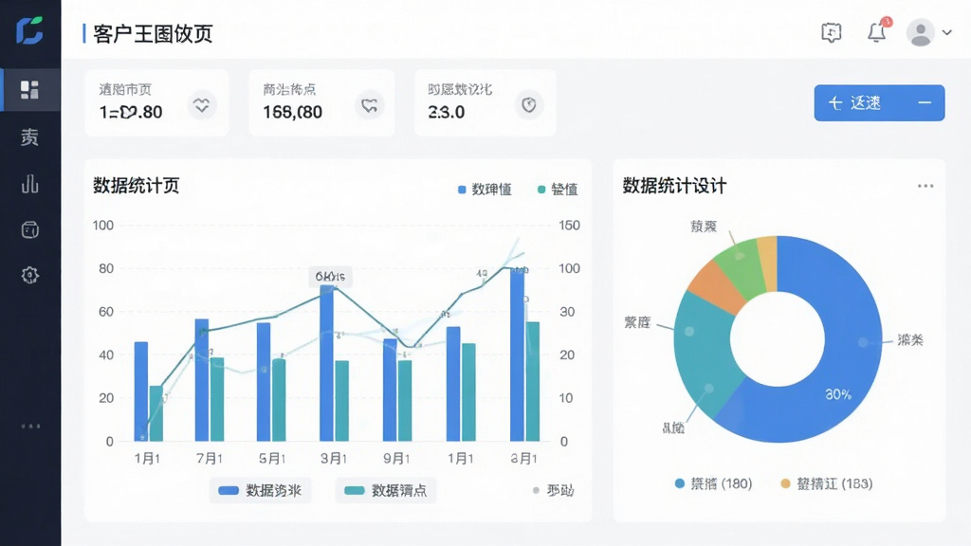Click the tallest blue bar at 8月1
Screen dimensions: 971x546
[x=517, y=355]
